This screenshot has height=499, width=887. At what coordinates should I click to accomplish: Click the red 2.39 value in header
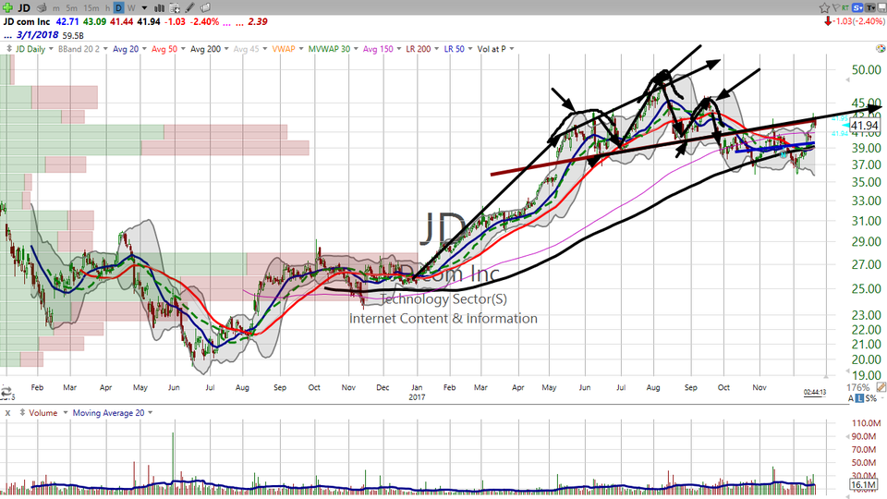pyautogui.click(x=258, y=21)
